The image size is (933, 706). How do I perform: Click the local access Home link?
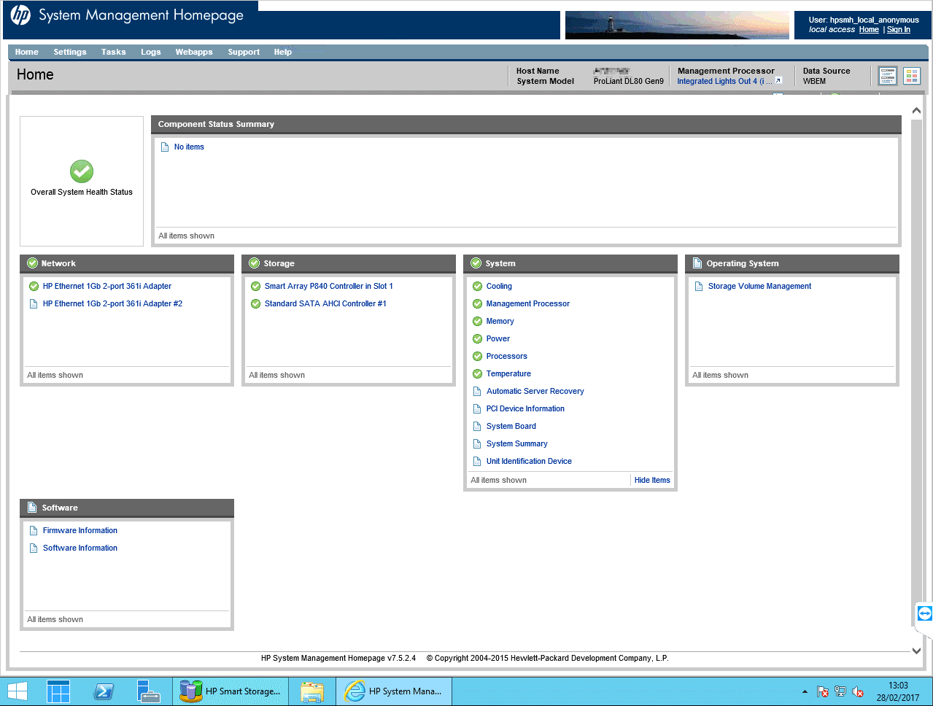(x=869, y=29)
